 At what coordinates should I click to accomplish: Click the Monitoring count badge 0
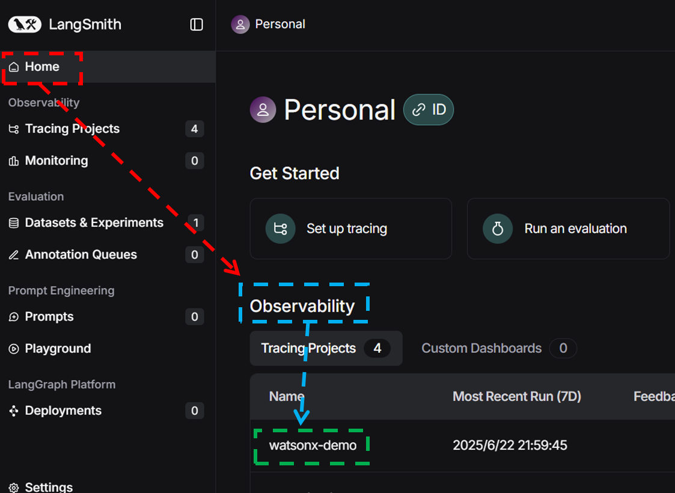(x=195, y=161)
